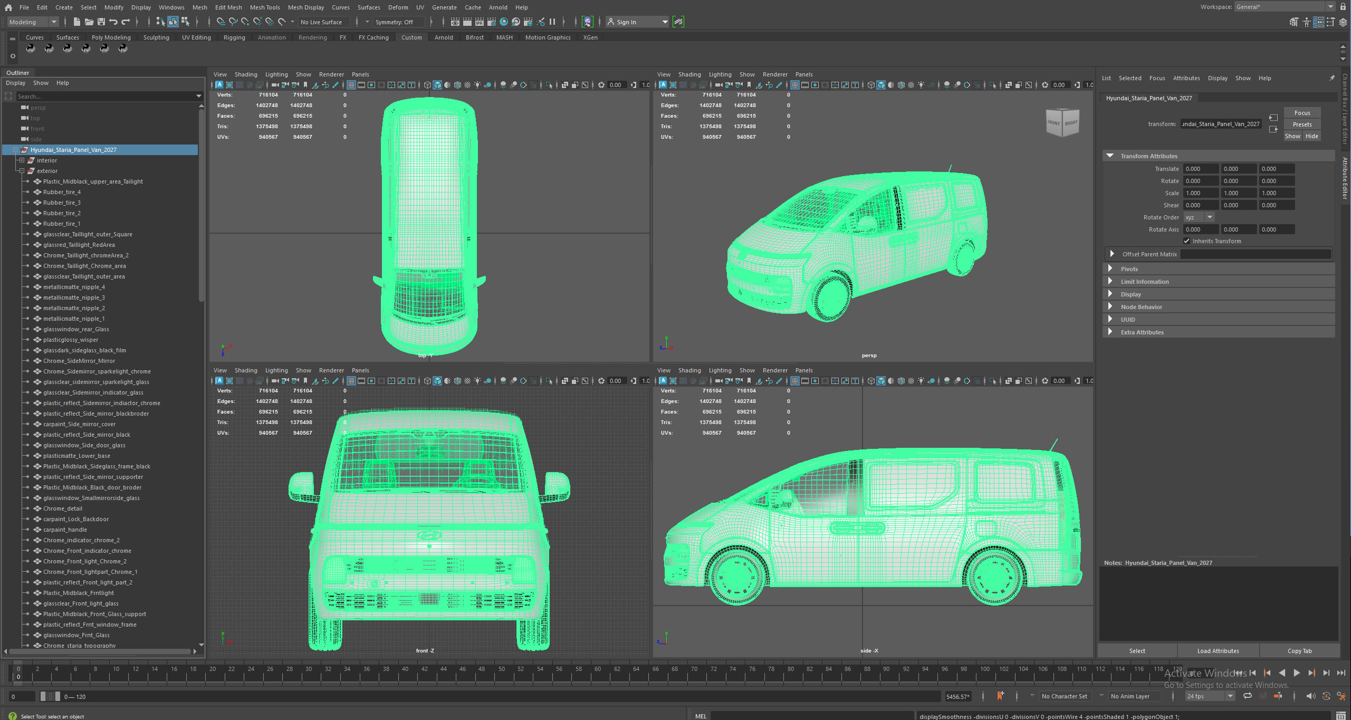Switch to the Rigging shelf tab
1351x720 pixels.
pyautogui.click(x=234, y=37)
